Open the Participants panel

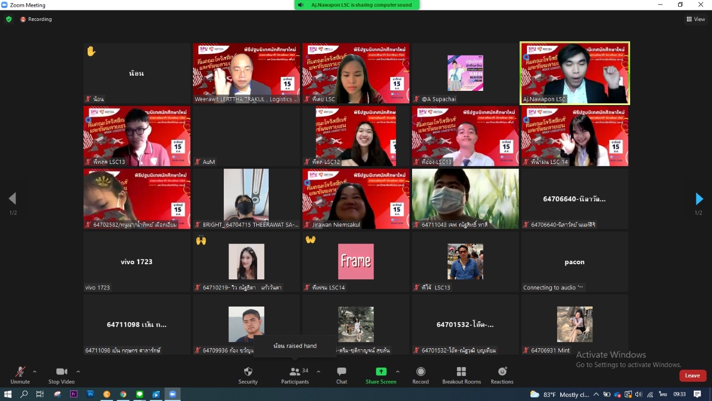(295, 375)
